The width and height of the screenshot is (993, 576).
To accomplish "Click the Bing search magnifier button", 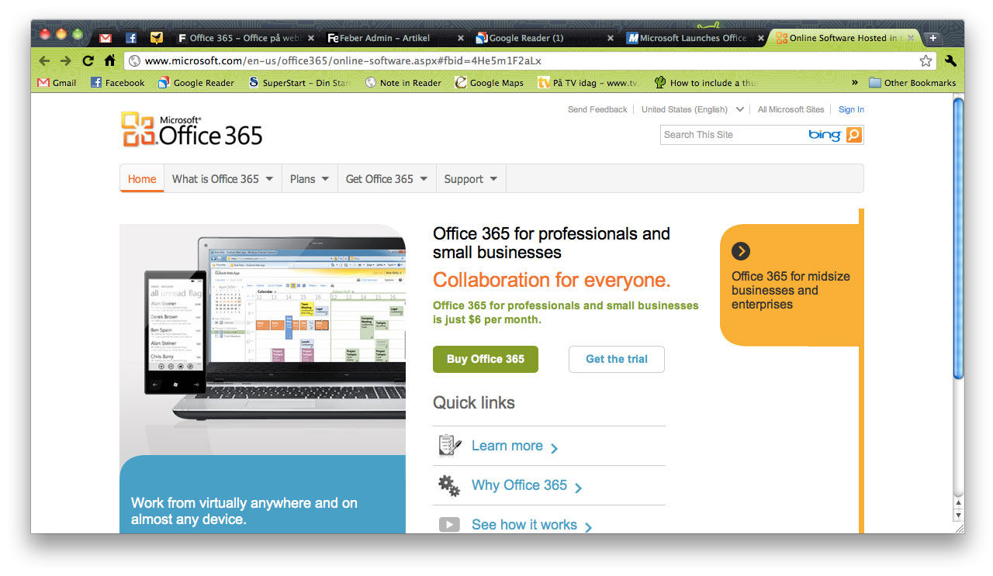I will pyautogui.click(x=853, y=135).
